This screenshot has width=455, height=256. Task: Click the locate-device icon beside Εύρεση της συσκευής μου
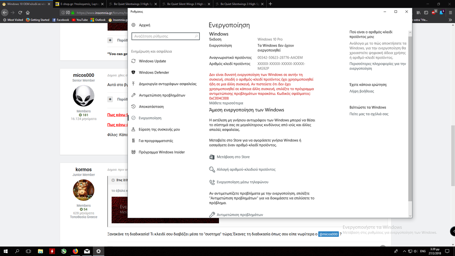134,129
